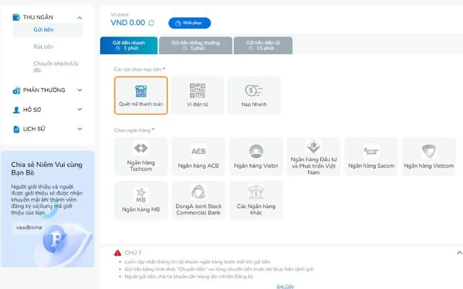Image resolution: width=463 pixels, height=289 pixels.
Task: Select the Nạp Nhanh deposit option
Action: pyautogui.click(x=253, y=95)
